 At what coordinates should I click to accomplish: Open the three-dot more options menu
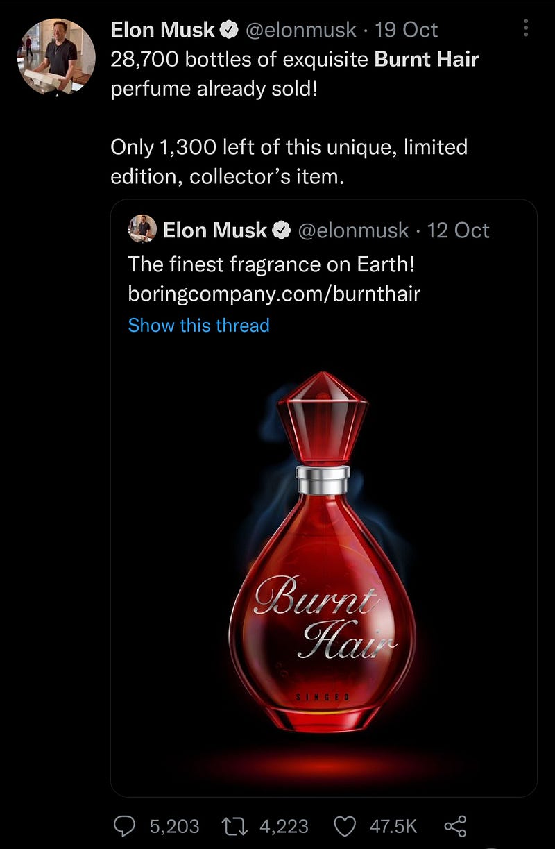point(526,28)
